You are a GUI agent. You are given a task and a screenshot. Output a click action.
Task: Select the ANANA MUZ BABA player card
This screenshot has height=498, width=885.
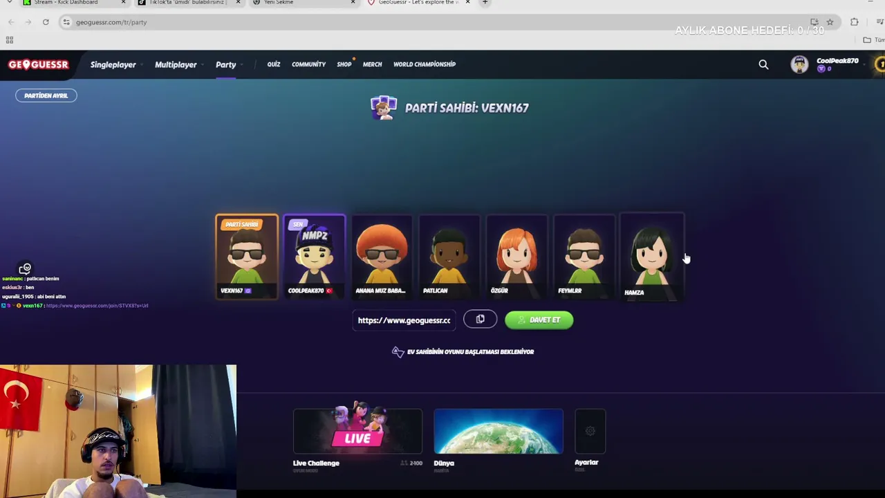382,257
